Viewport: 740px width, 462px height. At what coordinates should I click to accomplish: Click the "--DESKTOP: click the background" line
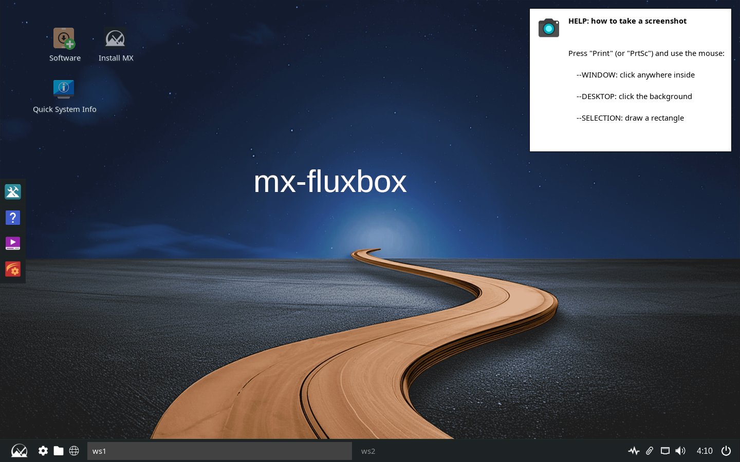634,97
